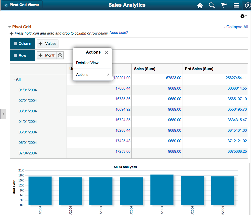Expand the left side panel tab
This screenshot has height=215, width=251.
pyautogui.click(x=3, y=113)
